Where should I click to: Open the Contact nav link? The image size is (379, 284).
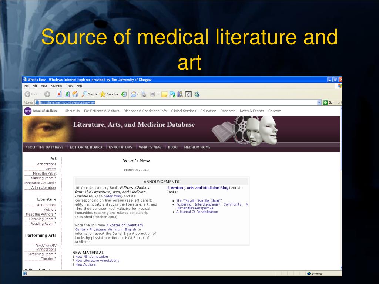point(275,111)
